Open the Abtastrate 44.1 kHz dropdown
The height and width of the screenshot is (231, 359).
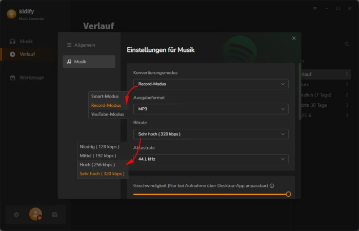click(211, 159)
